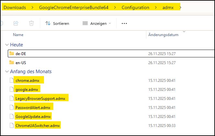Click the Anfang des Monats group label

click(31, 72)
